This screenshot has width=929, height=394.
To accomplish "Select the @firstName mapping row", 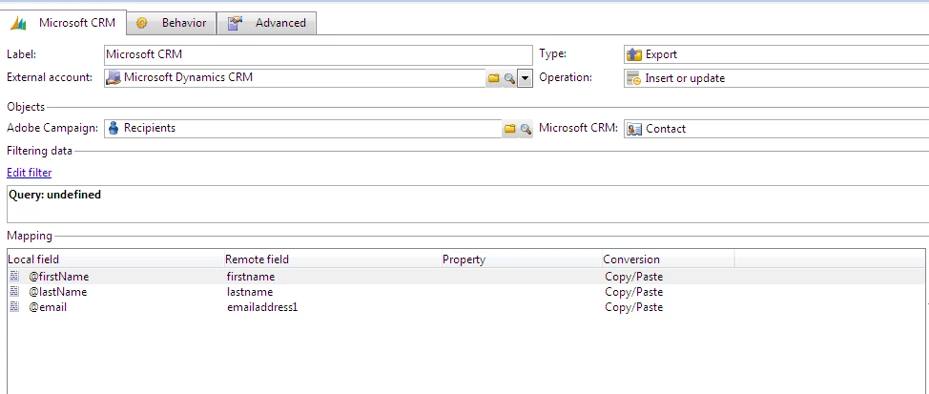I will (465, 277).
